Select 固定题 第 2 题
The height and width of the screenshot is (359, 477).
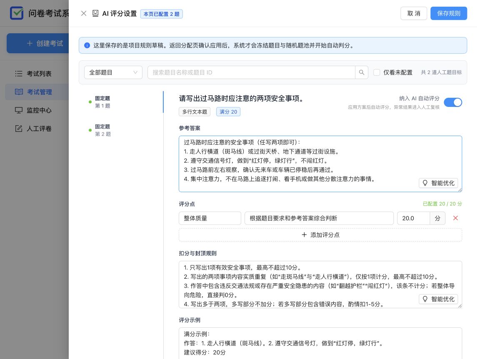pos(102,130)
